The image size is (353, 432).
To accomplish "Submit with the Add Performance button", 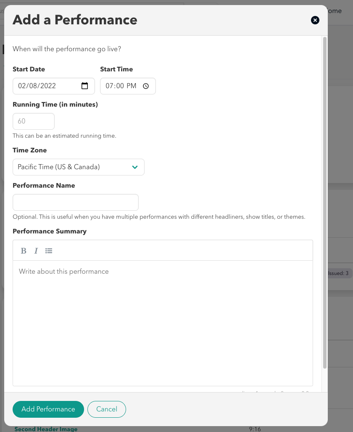I will [48, 409].
